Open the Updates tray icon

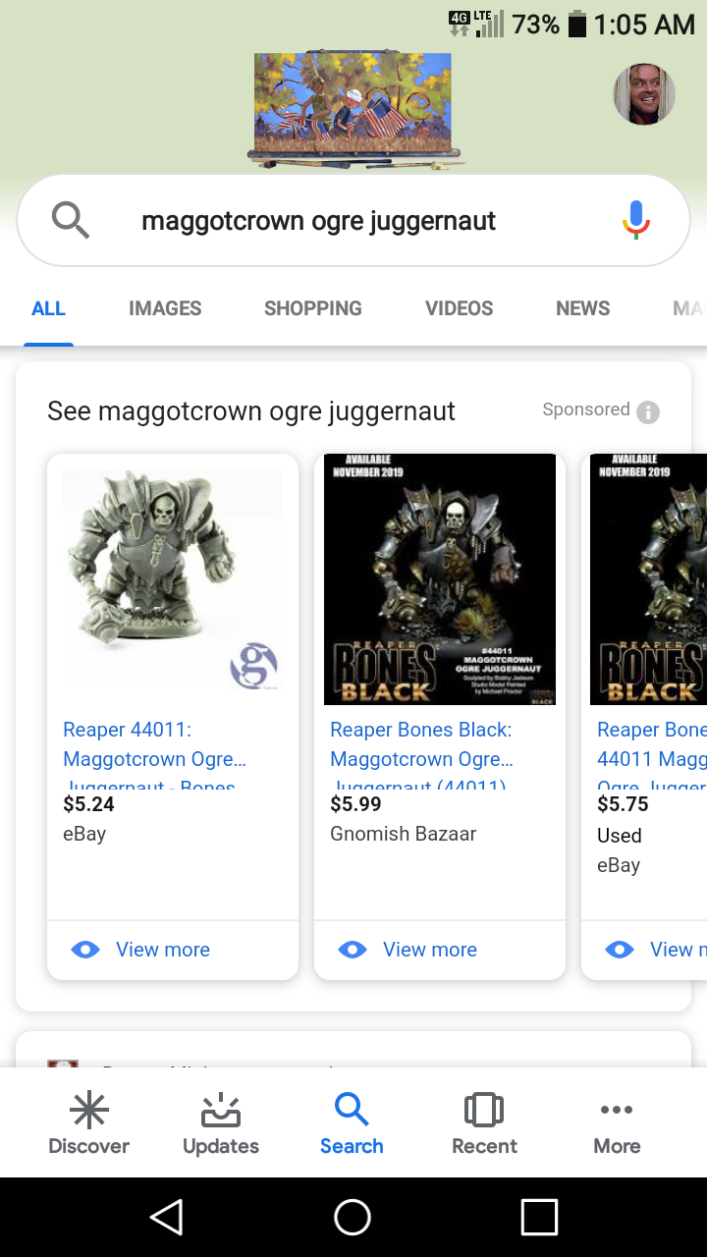pyautogui.click(x=221, y=1110)
